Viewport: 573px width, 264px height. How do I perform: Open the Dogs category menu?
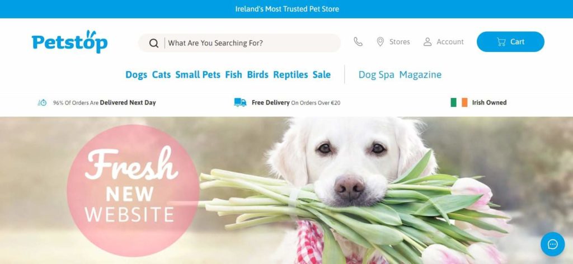pos(136,74)
